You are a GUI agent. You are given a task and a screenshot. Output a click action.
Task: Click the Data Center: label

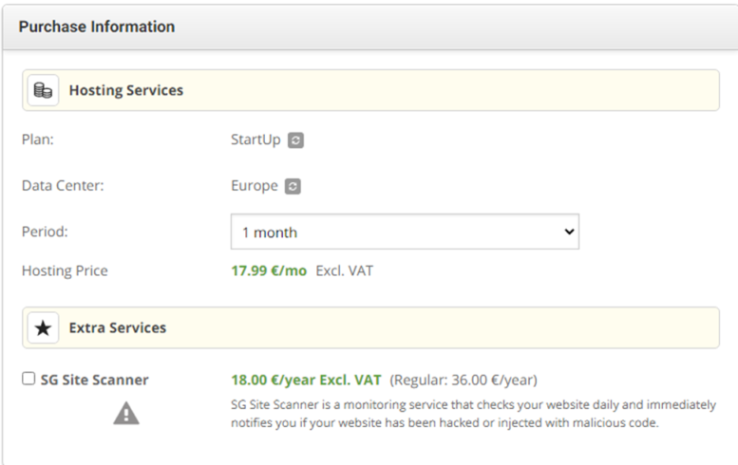(x=63, y=186)
